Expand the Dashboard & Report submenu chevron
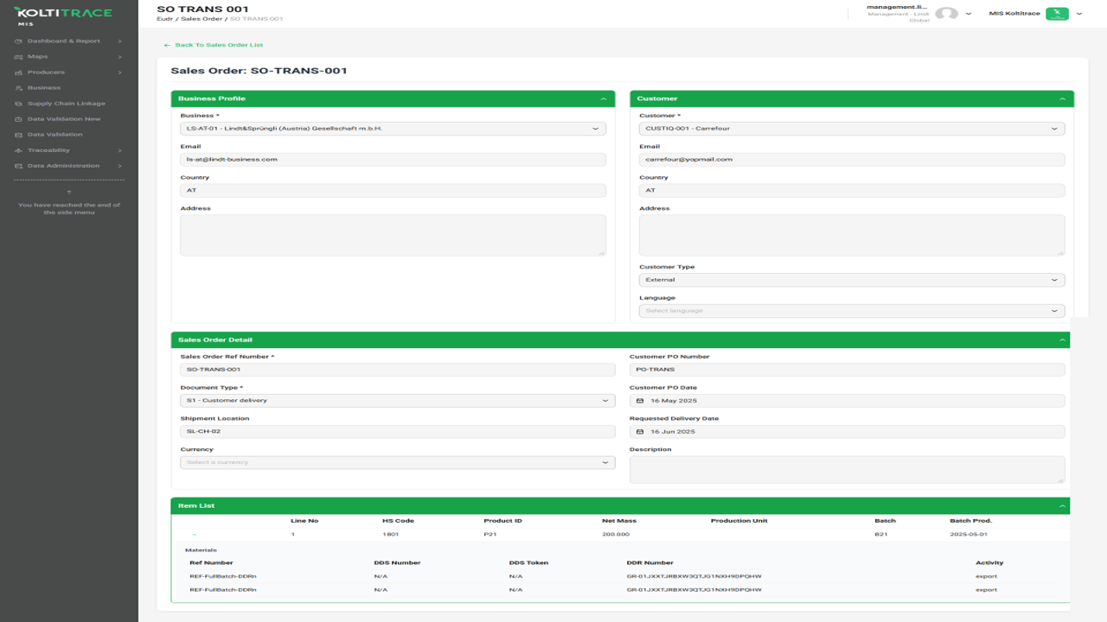This screenshot has height=622, width=1107. tap(120, 41)
